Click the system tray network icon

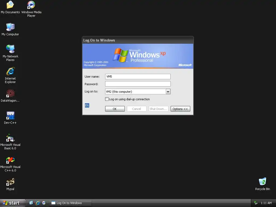(x=256, y=203)
